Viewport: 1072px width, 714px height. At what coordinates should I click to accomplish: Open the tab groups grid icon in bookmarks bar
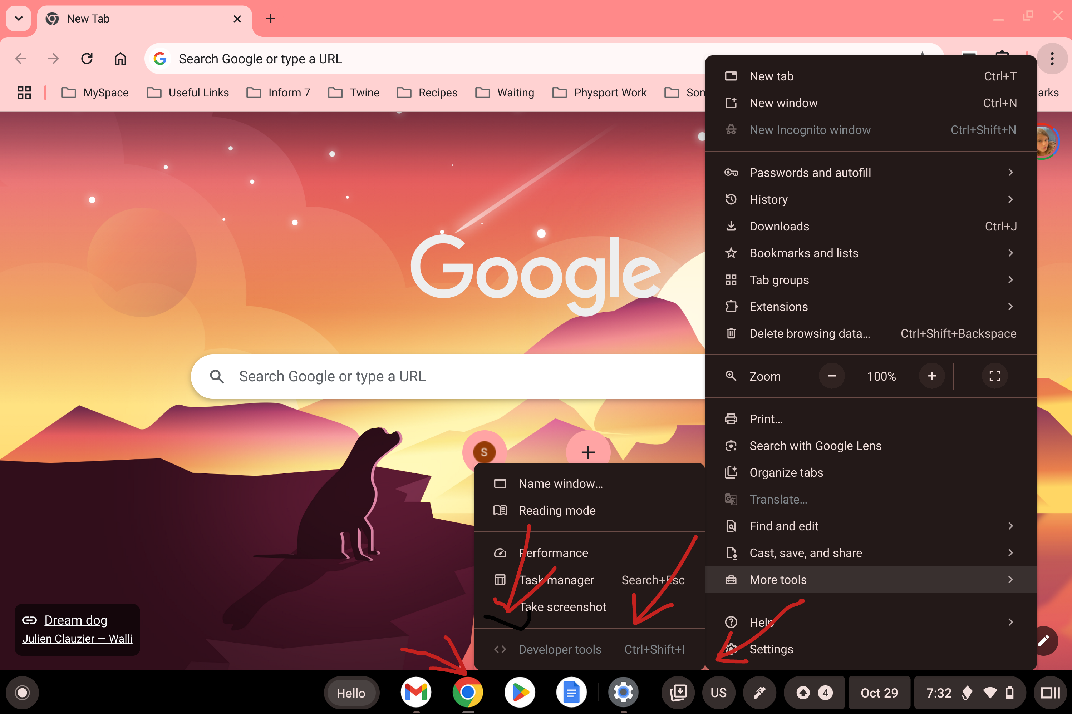coord(24,93)
